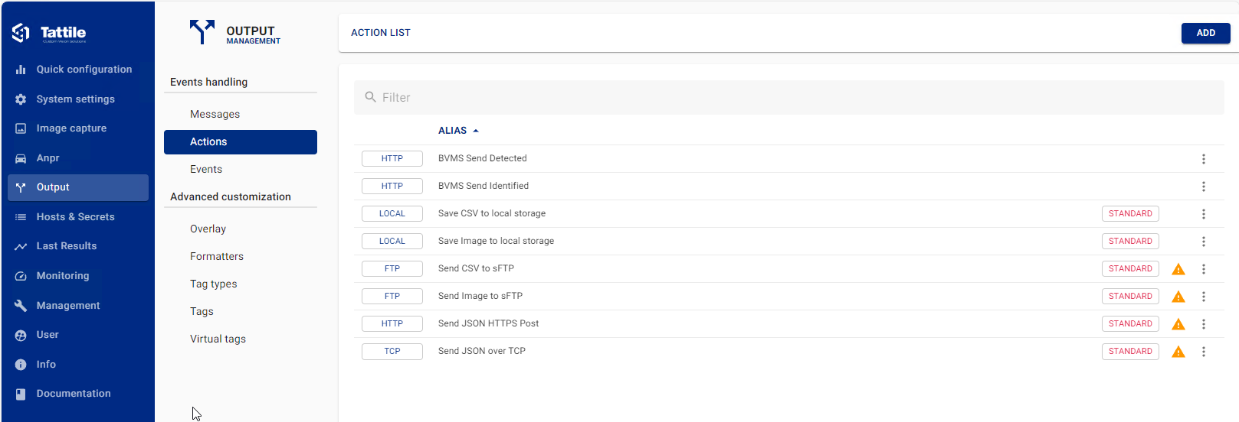The height and width of the screenshot is (422, 1239).
Task: Click warning triangle on Send JSON HTTPS Post
Action: pos(1178,324)
